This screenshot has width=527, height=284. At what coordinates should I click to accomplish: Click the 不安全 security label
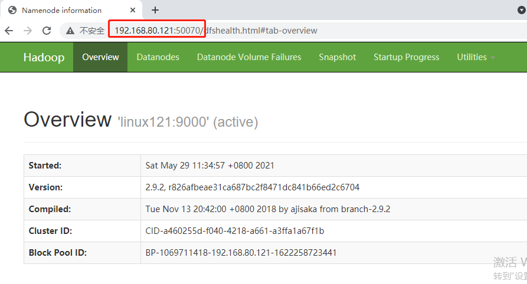point(91,31)
